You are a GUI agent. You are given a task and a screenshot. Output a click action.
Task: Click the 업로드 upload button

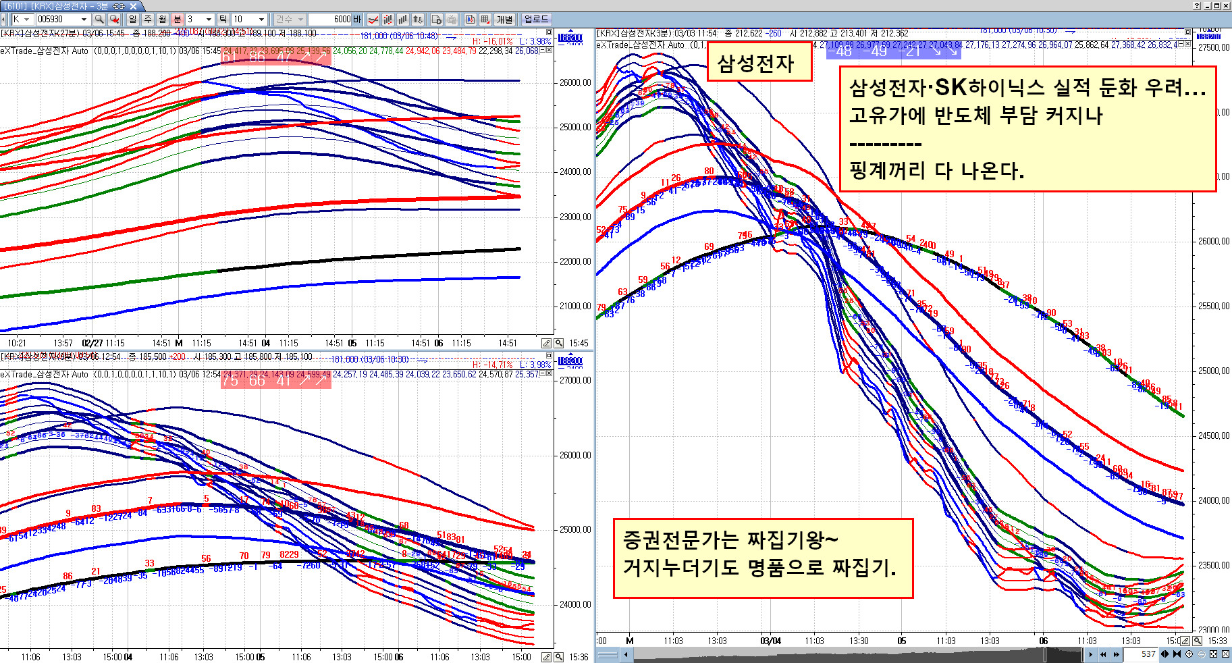[537, 20]
